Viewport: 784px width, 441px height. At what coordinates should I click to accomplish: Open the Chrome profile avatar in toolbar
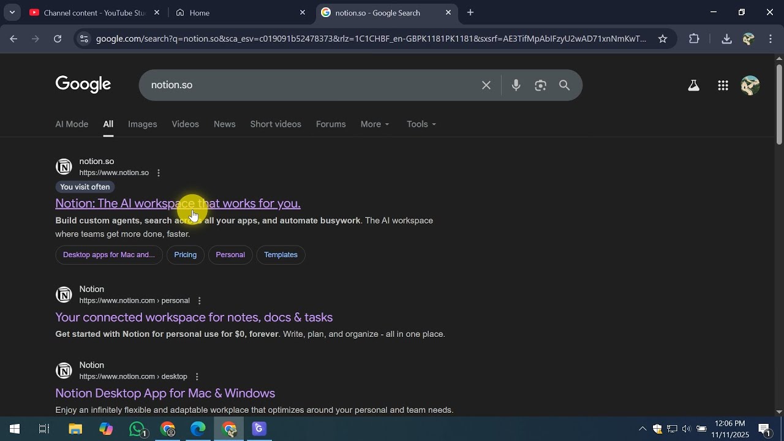748,39
